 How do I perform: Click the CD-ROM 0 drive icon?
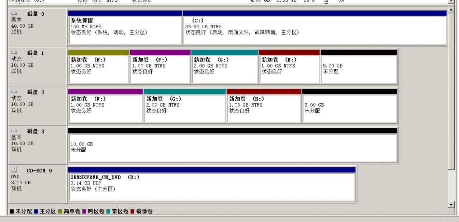point(14,170)
